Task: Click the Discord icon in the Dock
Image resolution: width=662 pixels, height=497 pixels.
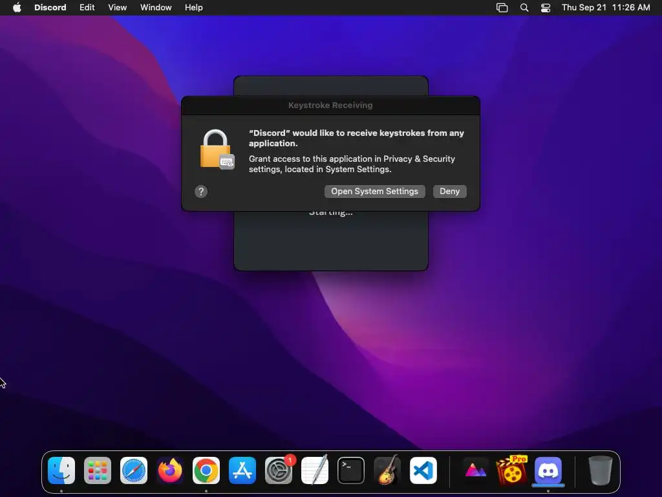Action: [x=548, y=470]
